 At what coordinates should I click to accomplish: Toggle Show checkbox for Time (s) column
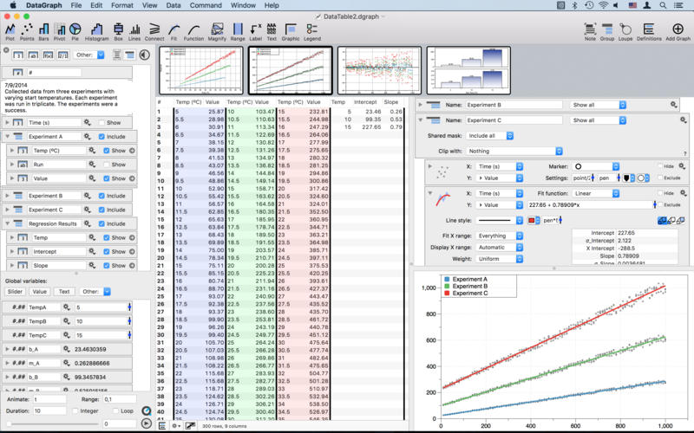(101, 122)
